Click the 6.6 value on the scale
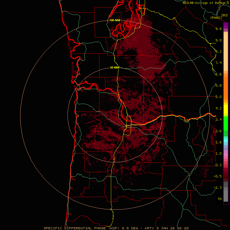 pyautogui.click(x=218, y=74)
